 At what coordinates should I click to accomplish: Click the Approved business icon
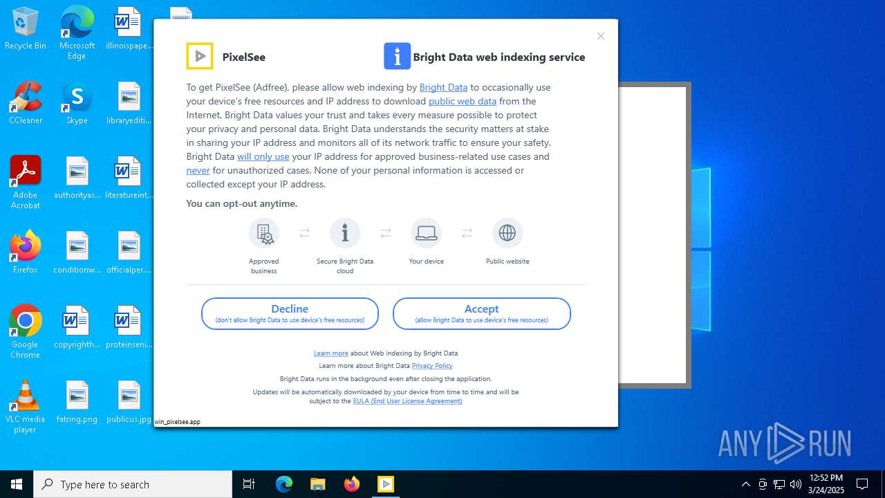click(x=264, y=233)
